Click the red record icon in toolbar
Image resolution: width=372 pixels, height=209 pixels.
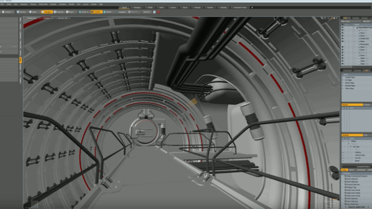click(159, 12)
